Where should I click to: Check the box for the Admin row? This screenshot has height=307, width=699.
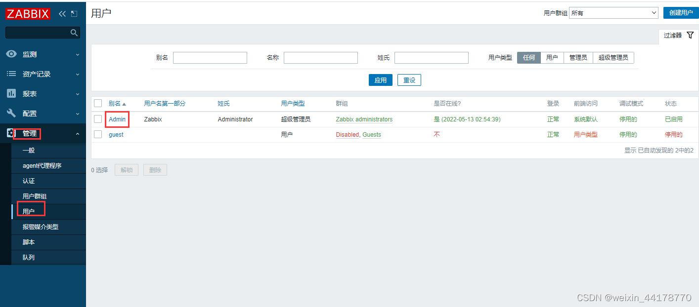[98, 119]
